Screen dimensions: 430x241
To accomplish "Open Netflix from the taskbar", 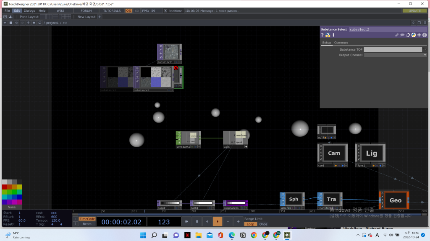I will coord(187,235).
